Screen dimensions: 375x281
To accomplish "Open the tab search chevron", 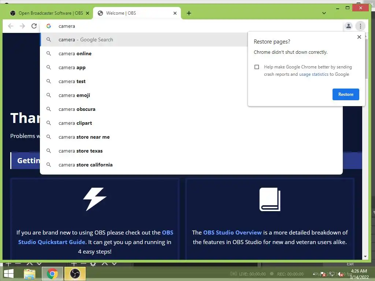I will [324, 13].
